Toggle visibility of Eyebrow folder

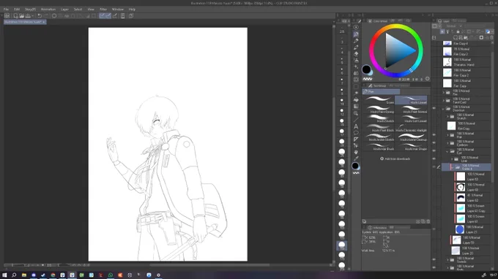click(434, 143)
